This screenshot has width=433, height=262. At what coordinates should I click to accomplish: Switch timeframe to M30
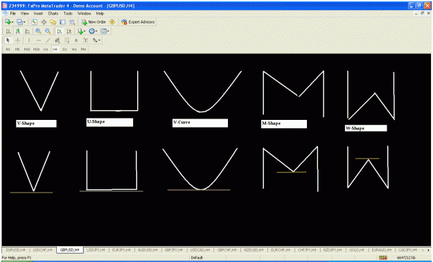coord(36,49)
